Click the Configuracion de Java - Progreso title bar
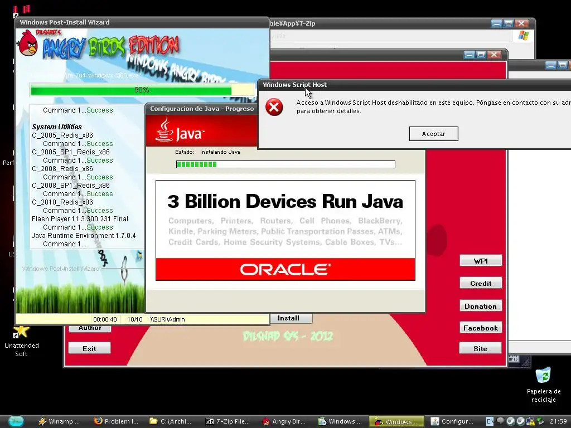This screenshot has width=571, height=428. point(202,109)
